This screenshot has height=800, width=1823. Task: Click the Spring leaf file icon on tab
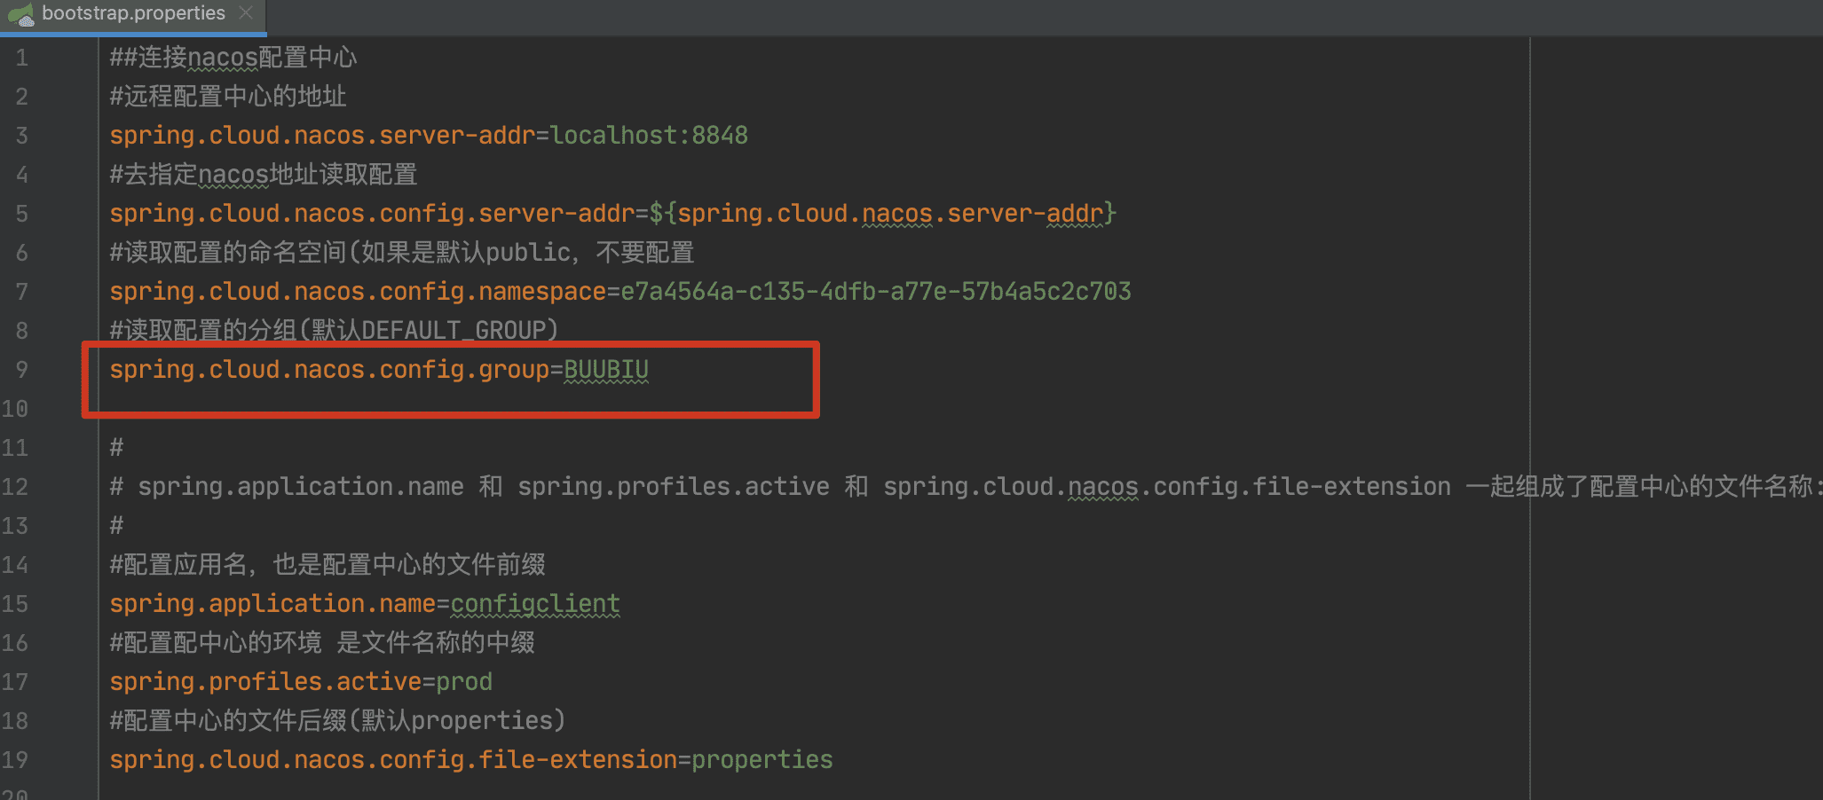click(21, 14)
